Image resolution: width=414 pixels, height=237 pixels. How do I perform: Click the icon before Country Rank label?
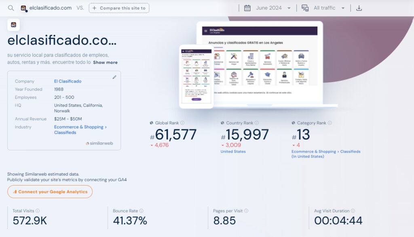pos(222,123)
